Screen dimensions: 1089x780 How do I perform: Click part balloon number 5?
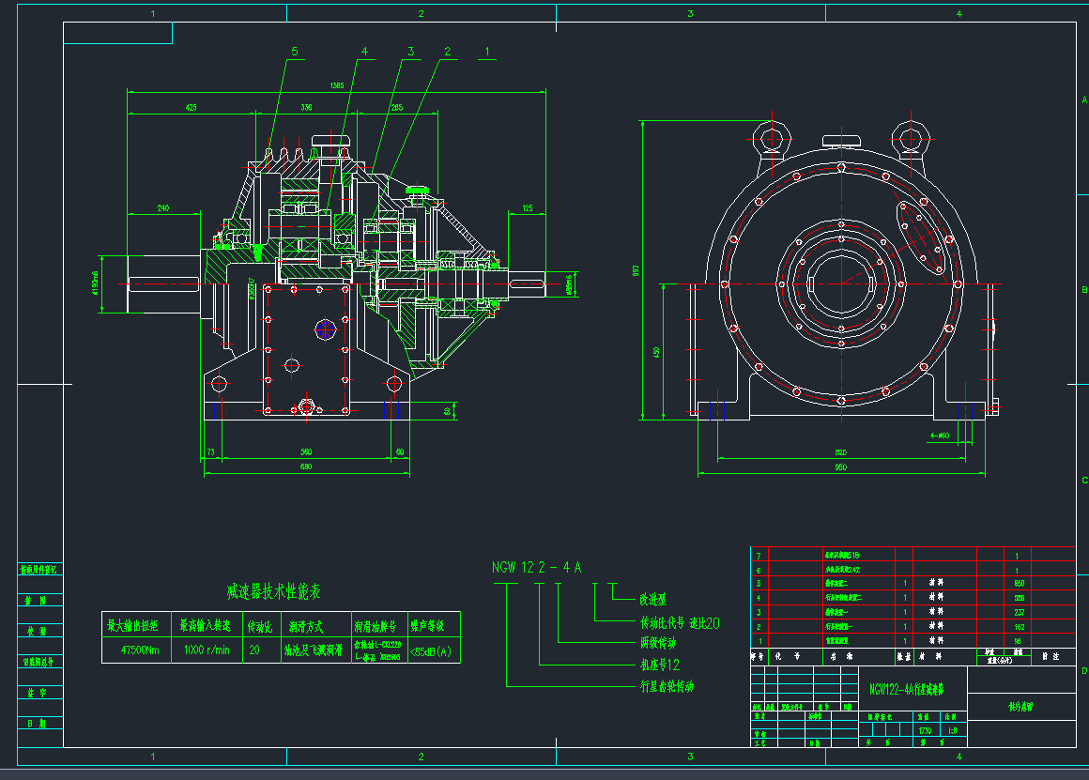(x=294, y=54)
